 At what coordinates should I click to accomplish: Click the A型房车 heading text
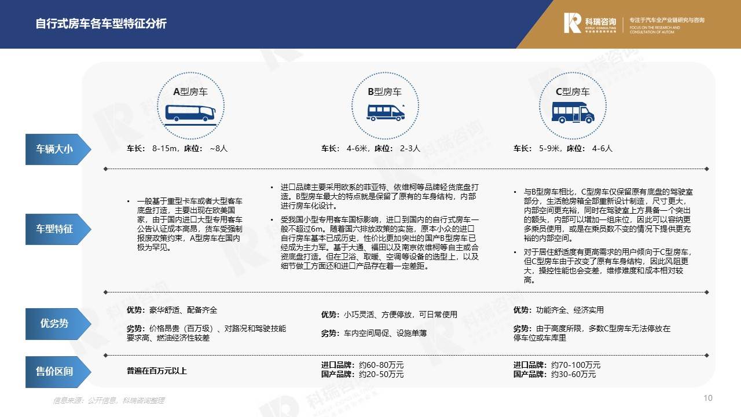pos(190,92)
